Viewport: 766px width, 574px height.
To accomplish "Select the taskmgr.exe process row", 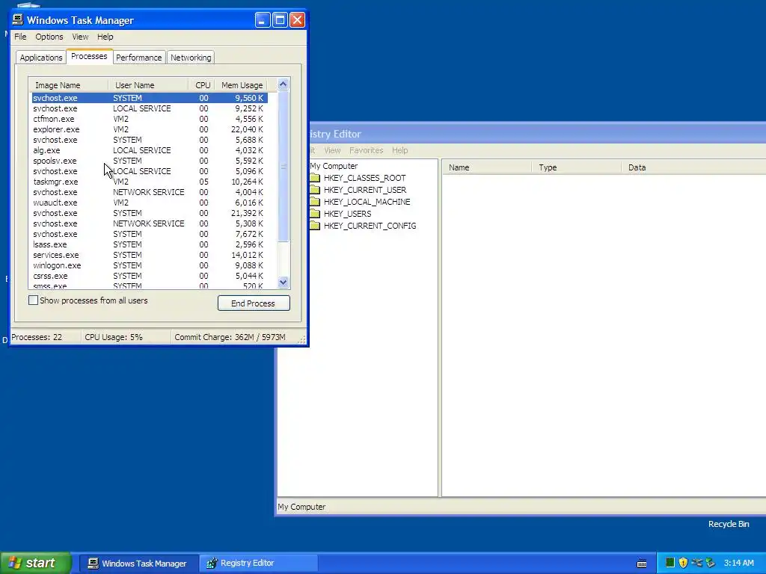I will click(150, 182).
